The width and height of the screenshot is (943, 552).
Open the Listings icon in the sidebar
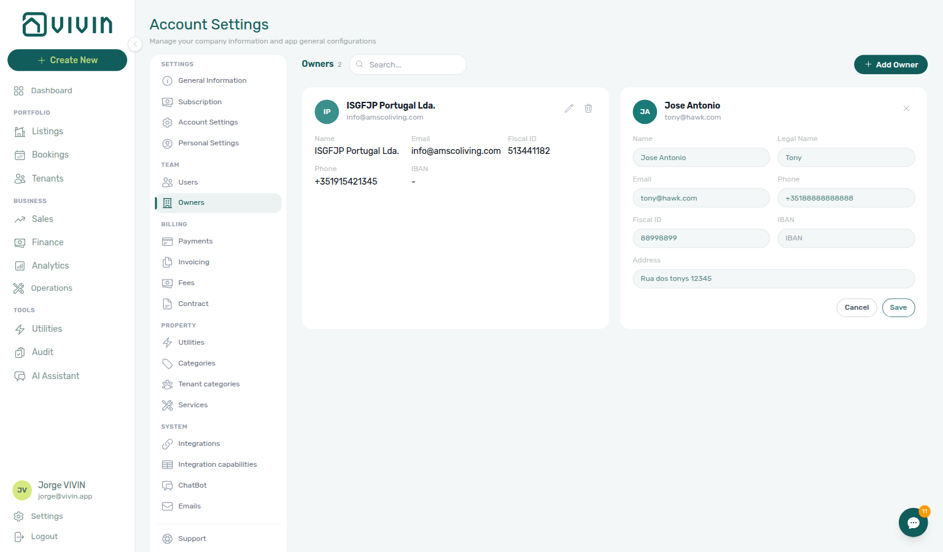tap(20, 131)
